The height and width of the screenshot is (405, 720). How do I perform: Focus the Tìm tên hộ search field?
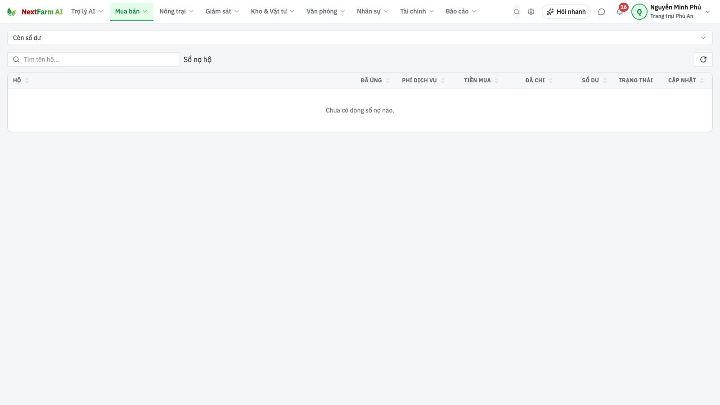tap(94, 59)
